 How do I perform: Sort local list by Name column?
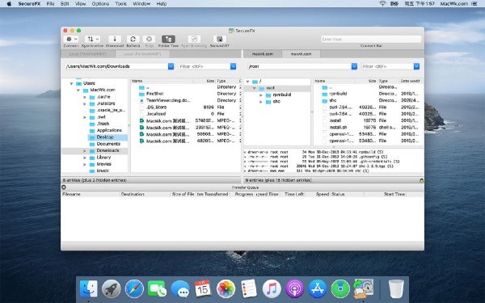point(162,81)
